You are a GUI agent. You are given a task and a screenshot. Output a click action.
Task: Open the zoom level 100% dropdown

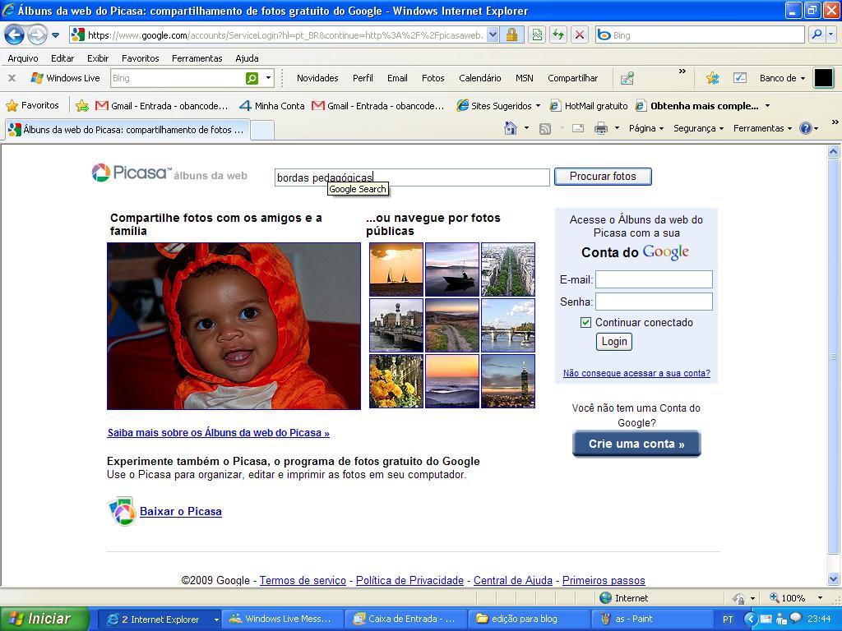point(820,598)
